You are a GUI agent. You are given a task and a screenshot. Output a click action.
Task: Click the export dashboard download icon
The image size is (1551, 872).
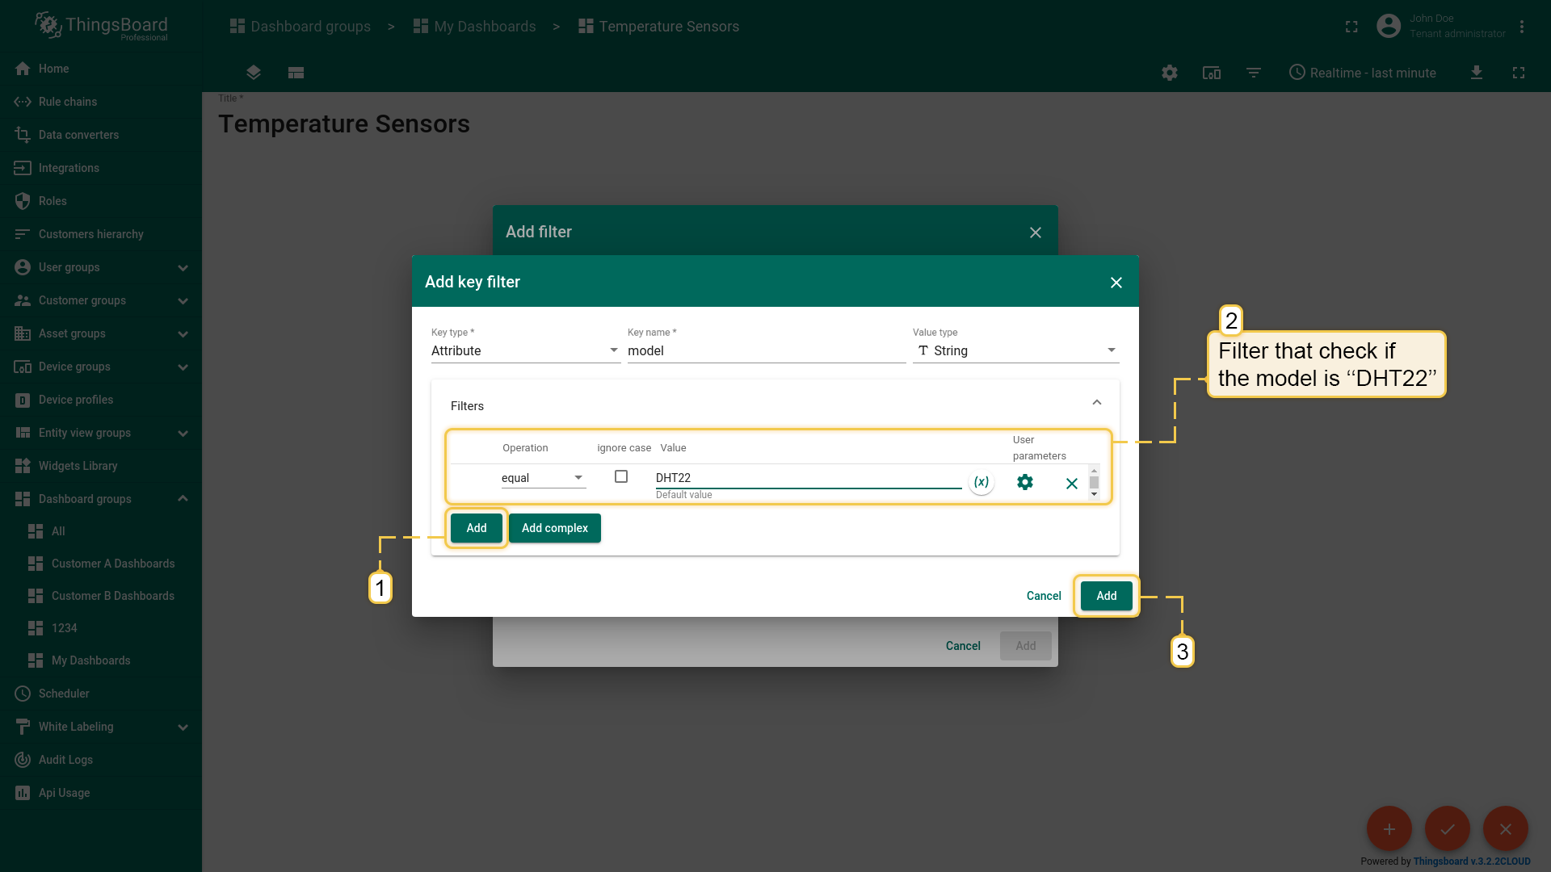tap(1476, 73)
